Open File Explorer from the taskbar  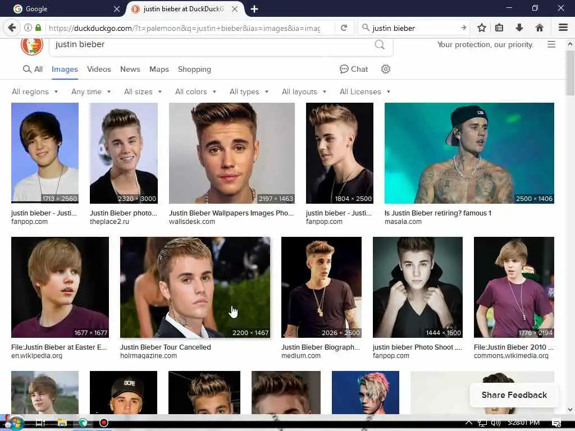62,423
